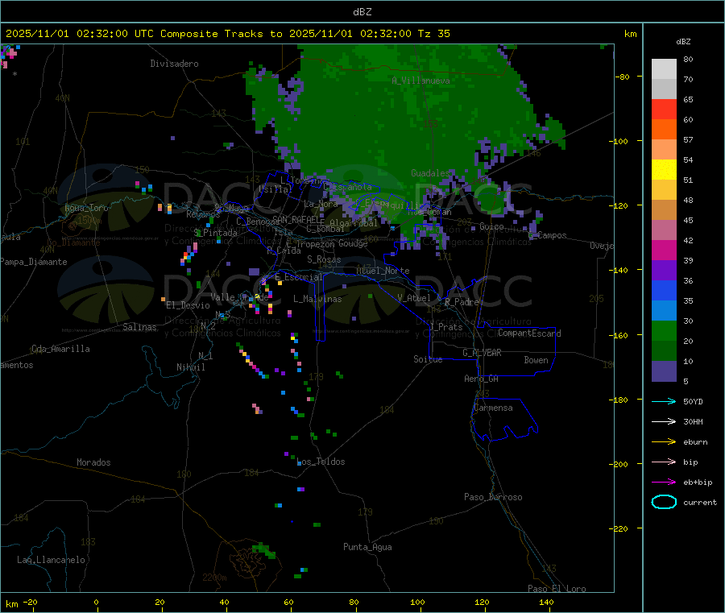Image resolution: width=725 pixels, height=613 pixels.
Task: Click the 'Nihuil' map label
Action: click(x=190, y=367)
